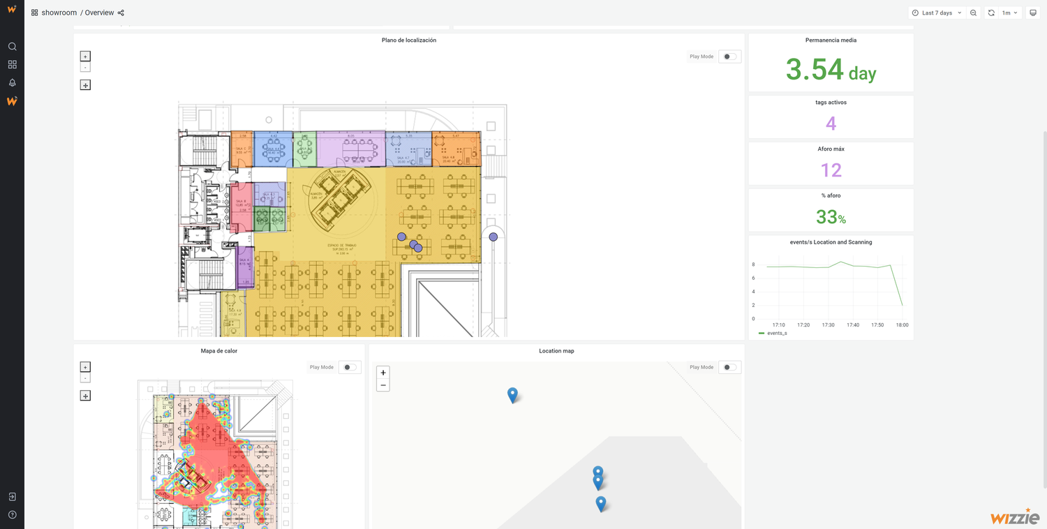Go to the showroom dashboard in the breadcrumb
Screen dimensions: 1047x529
pos(59,13)
